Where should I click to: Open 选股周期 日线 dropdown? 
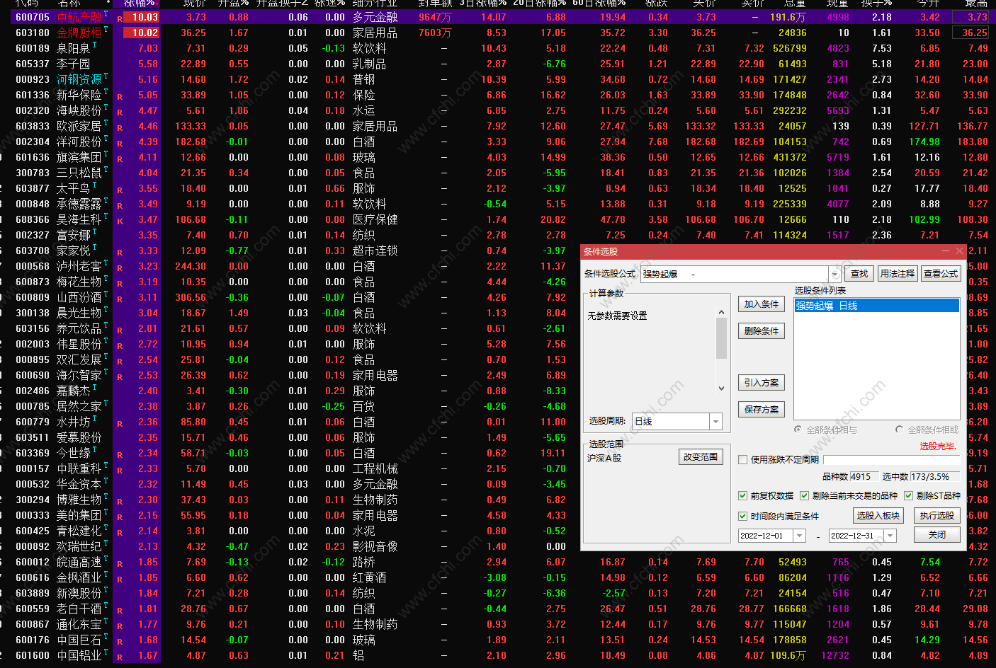[x=715, y=421]
